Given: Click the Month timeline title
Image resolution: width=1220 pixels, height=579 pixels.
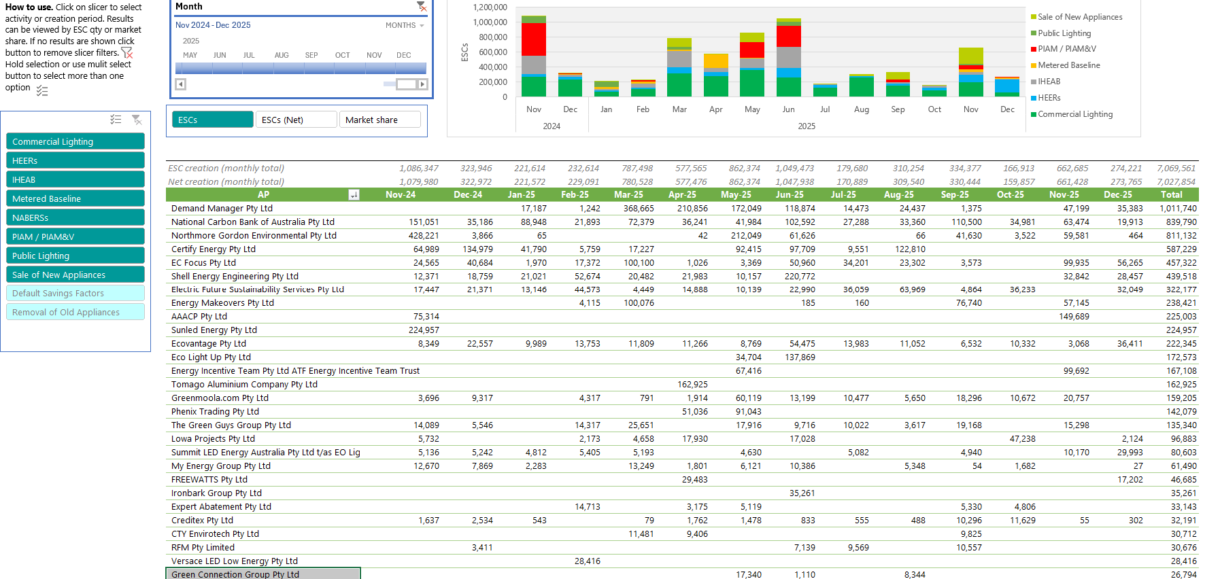Looking at the screenshot, I should click(x=189, y=7).
